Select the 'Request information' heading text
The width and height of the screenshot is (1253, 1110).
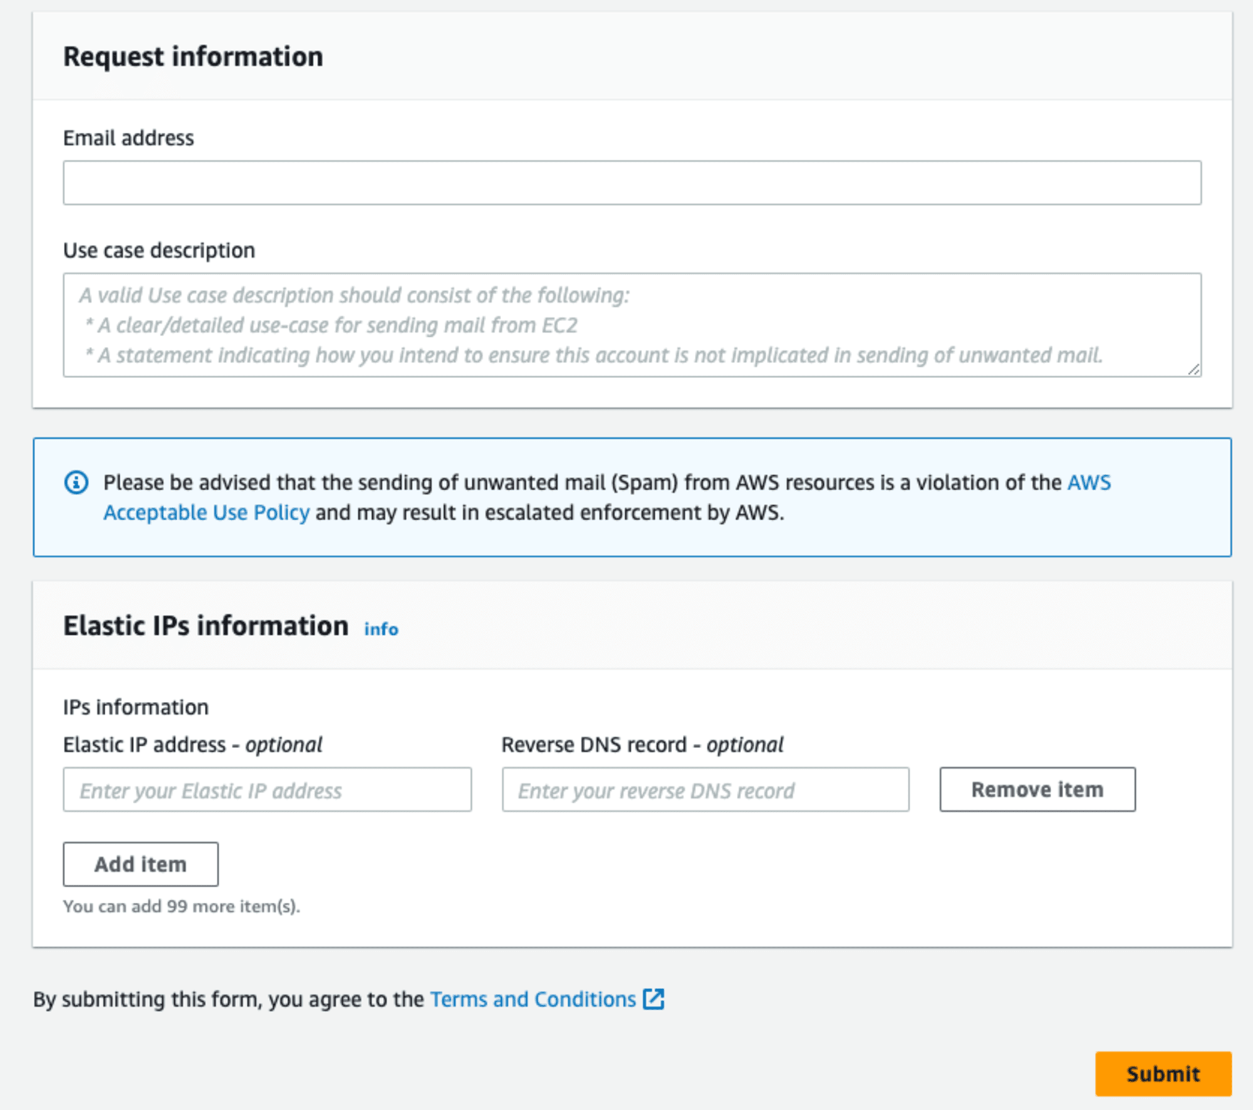click(193, 56)
